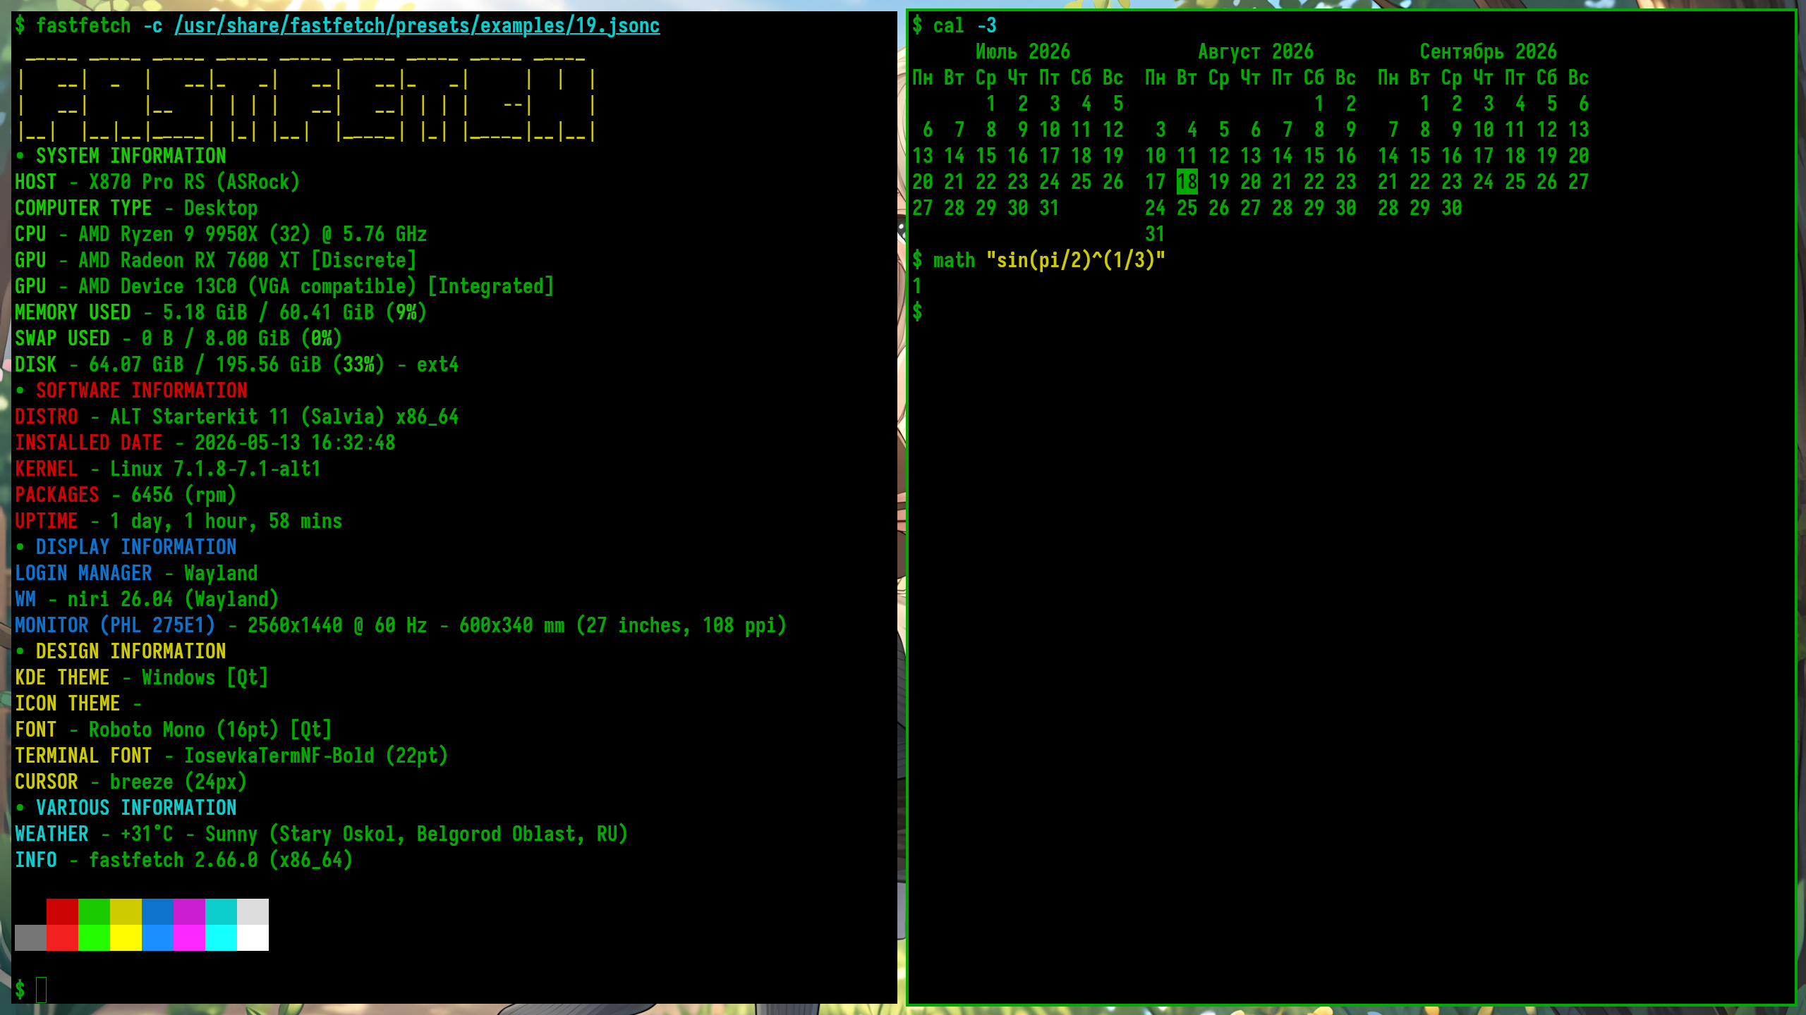Click the Август 2026 calendar heading
The height and width of the screenshot is (1015, 1806).
[1255, 51]
